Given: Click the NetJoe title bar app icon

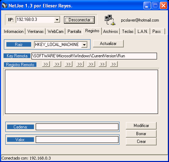Looking at the screenshot, I should pyautogui.click(x=5, y=6).
